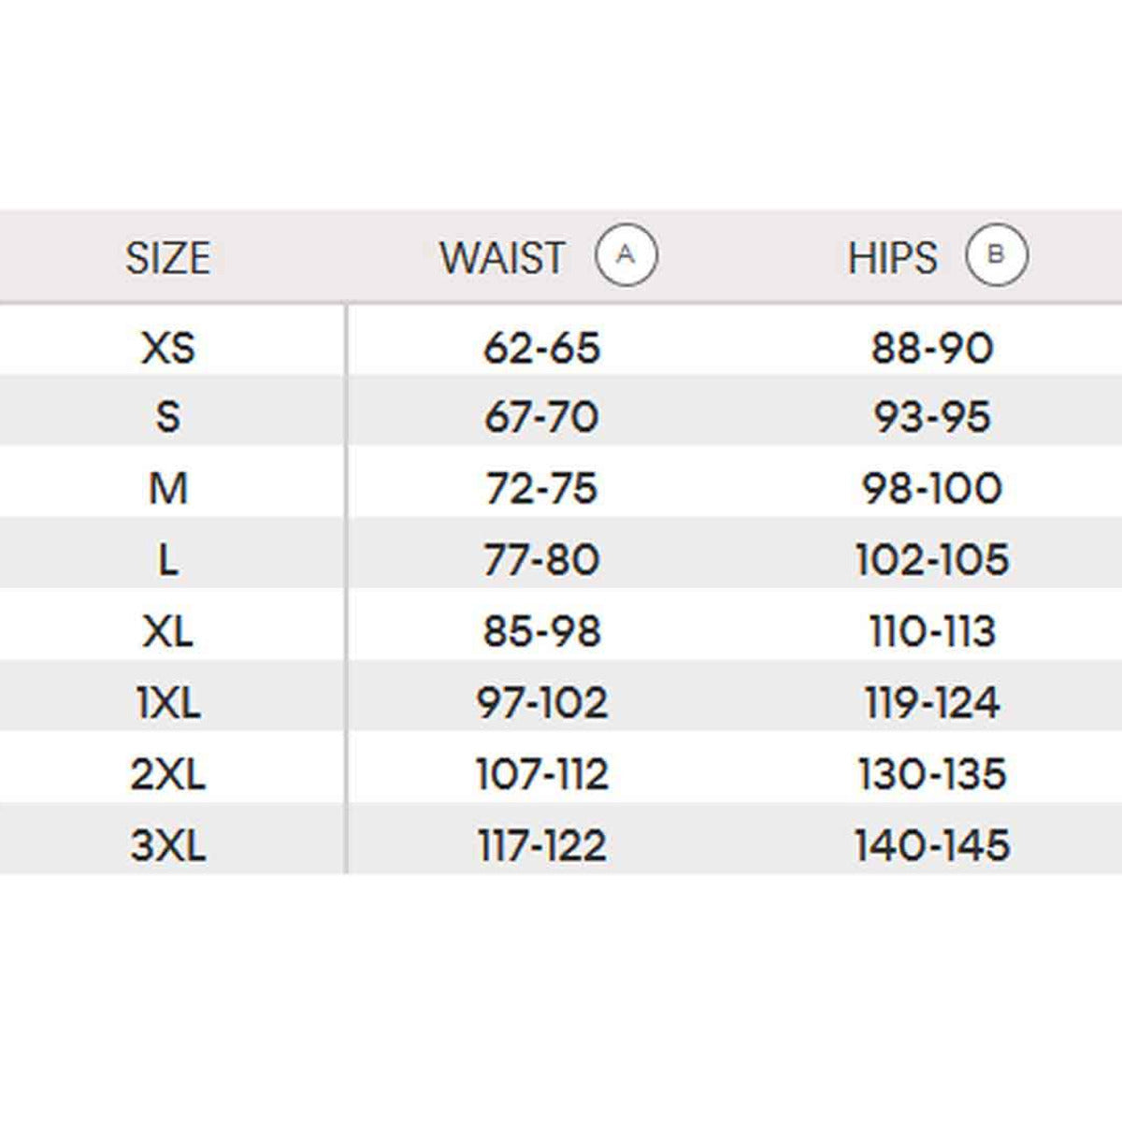Select the XL size row label

tap(168, 632)
